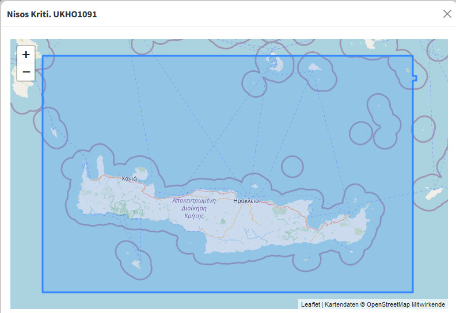Click the Anafi island right of Santorini
Viewport: 456px width, 313px height.
point(314,67)
